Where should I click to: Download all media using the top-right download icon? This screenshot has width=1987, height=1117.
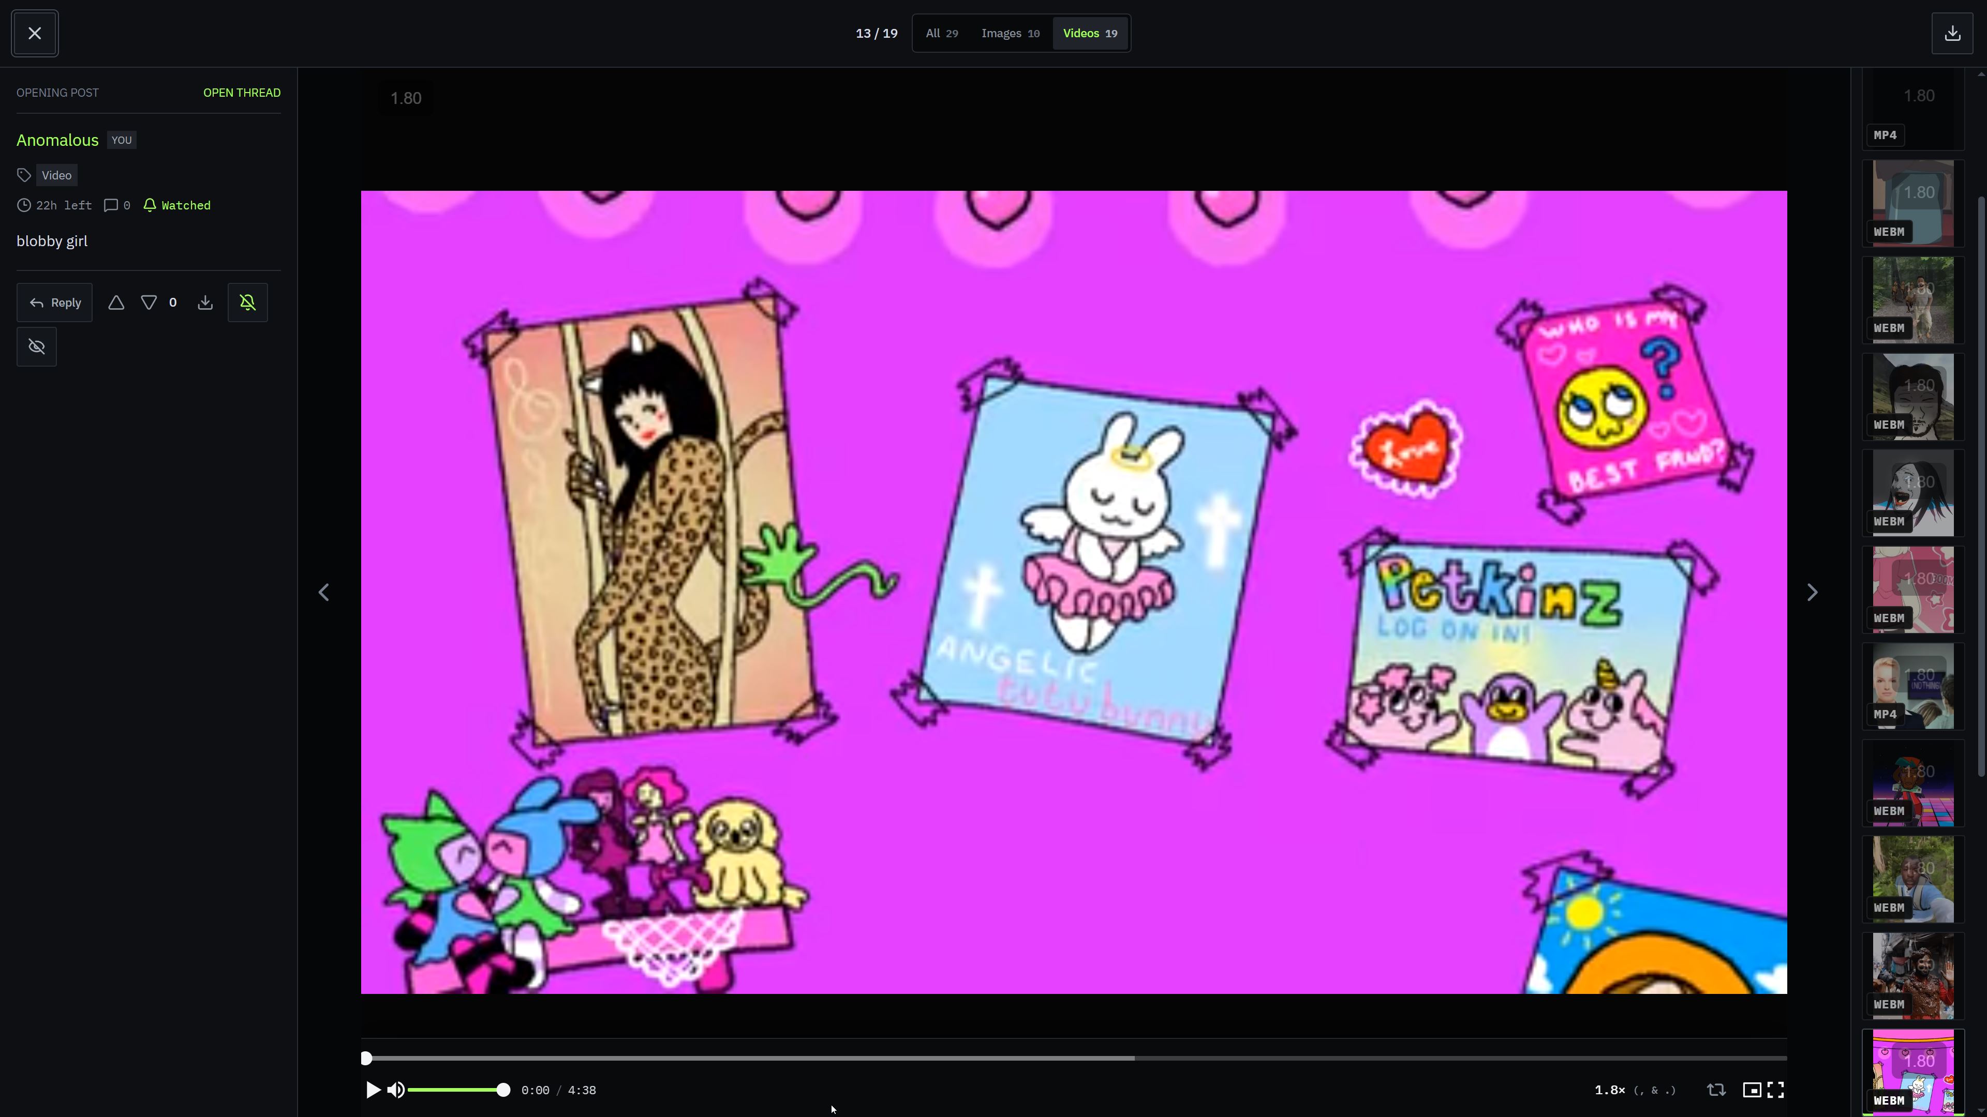(x=1952, y=33)
